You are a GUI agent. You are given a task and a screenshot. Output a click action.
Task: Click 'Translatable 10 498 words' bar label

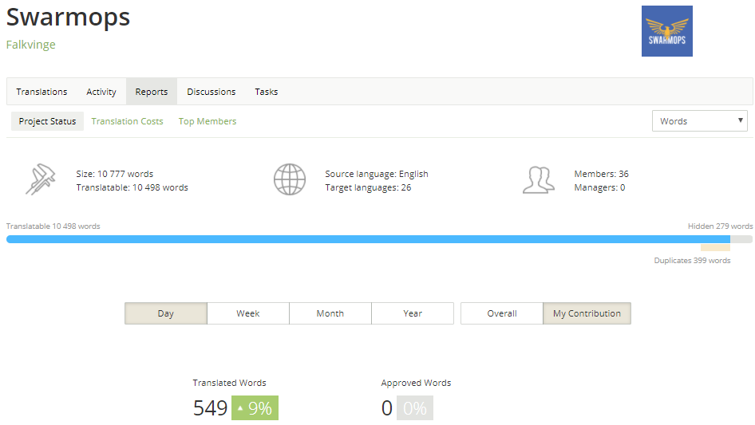pos(53,226)
